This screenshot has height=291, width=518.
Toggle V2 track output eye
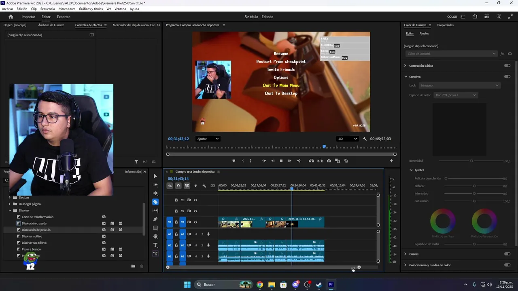(195, 211)
